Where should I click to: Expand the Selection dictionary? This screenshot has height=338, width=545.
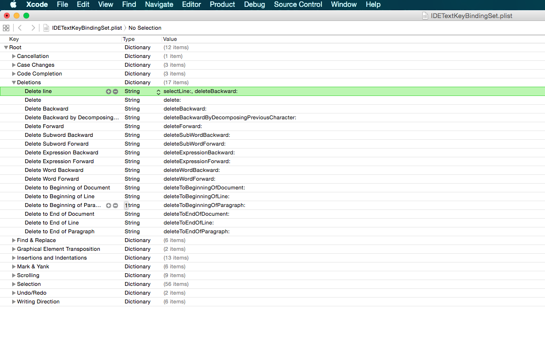[x=14, y=284]
